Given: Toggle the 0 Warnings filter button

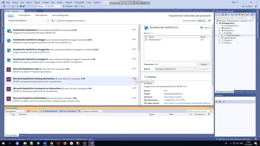Looking at the screenshot, I should point(49,111).
